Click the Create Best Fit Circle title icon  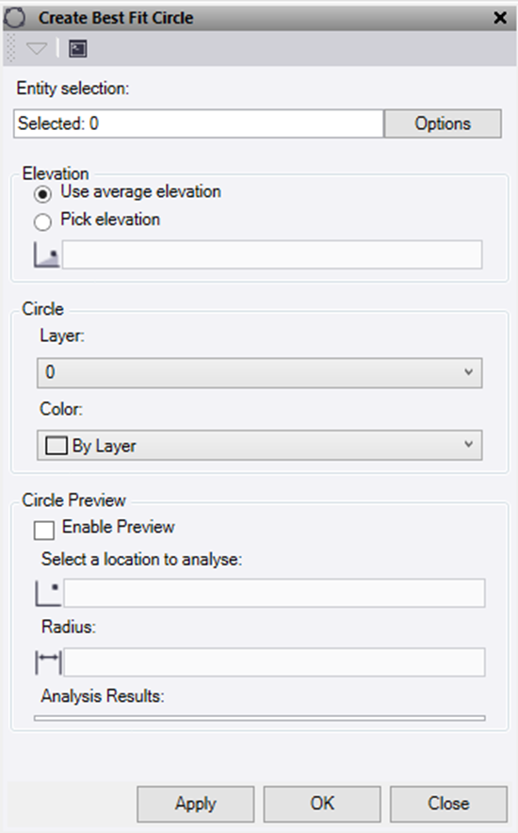click(14, 18)
